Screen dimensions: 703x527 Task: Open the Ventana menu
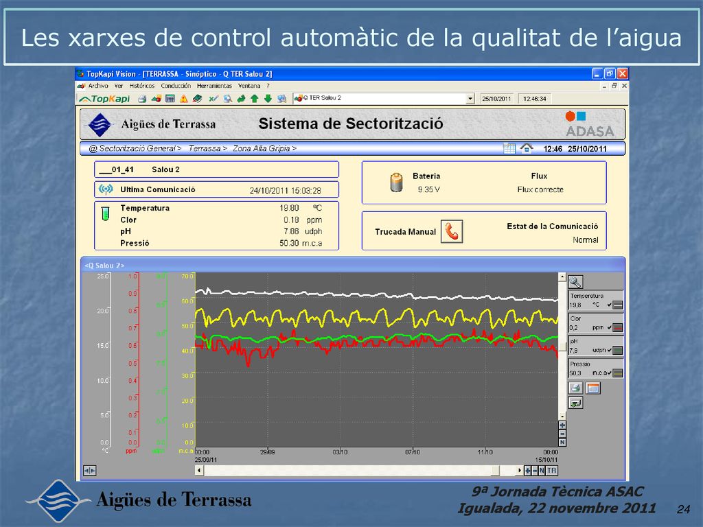click(x=249, y=86)
